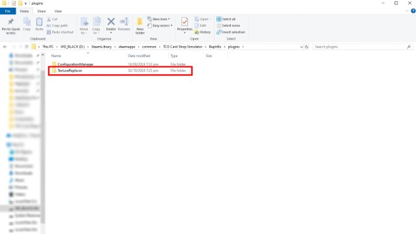Click the Rename ribbon icon
This screenshot has width=416, height=234.
pyautogui.click(x=124, y=21)
